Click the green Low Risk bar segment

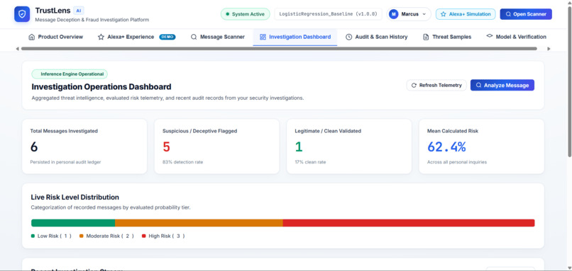(x=73, y=223)
